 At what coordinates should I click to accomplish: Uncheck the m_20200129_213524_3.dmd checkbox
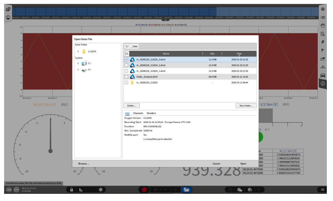[x=126, y=59]
